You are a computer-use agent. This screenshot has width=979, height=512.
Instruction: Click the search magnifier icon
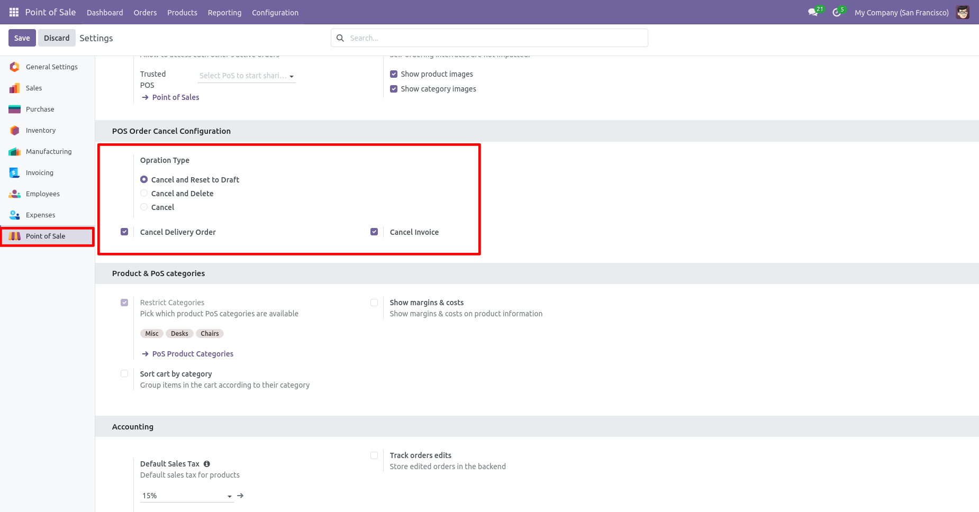pos(340,38)
